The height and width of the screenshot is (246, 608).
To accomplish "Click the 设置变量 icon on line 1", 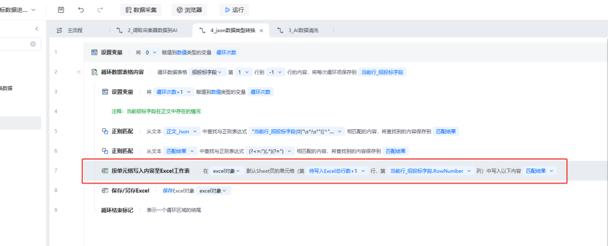I will tap(94, 52).
